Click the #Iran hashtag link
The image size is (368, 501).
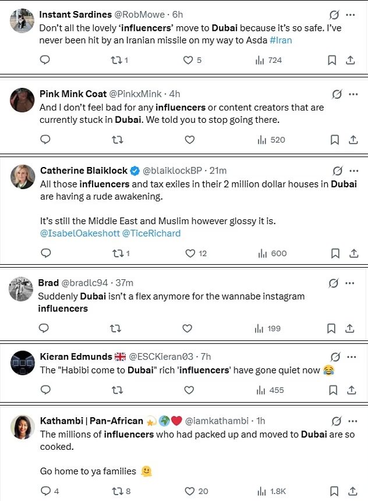[x=281, y=40]
